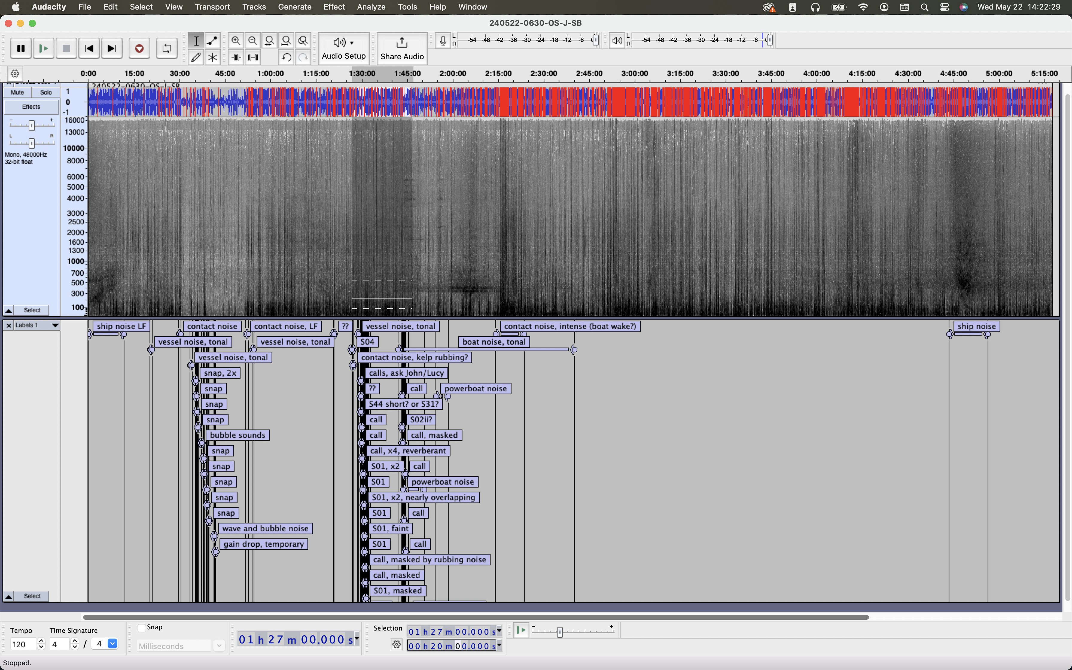Open the time signature denominator dropdown
The height and width of the screenshot is (670, 1072).
click(112, 644)
